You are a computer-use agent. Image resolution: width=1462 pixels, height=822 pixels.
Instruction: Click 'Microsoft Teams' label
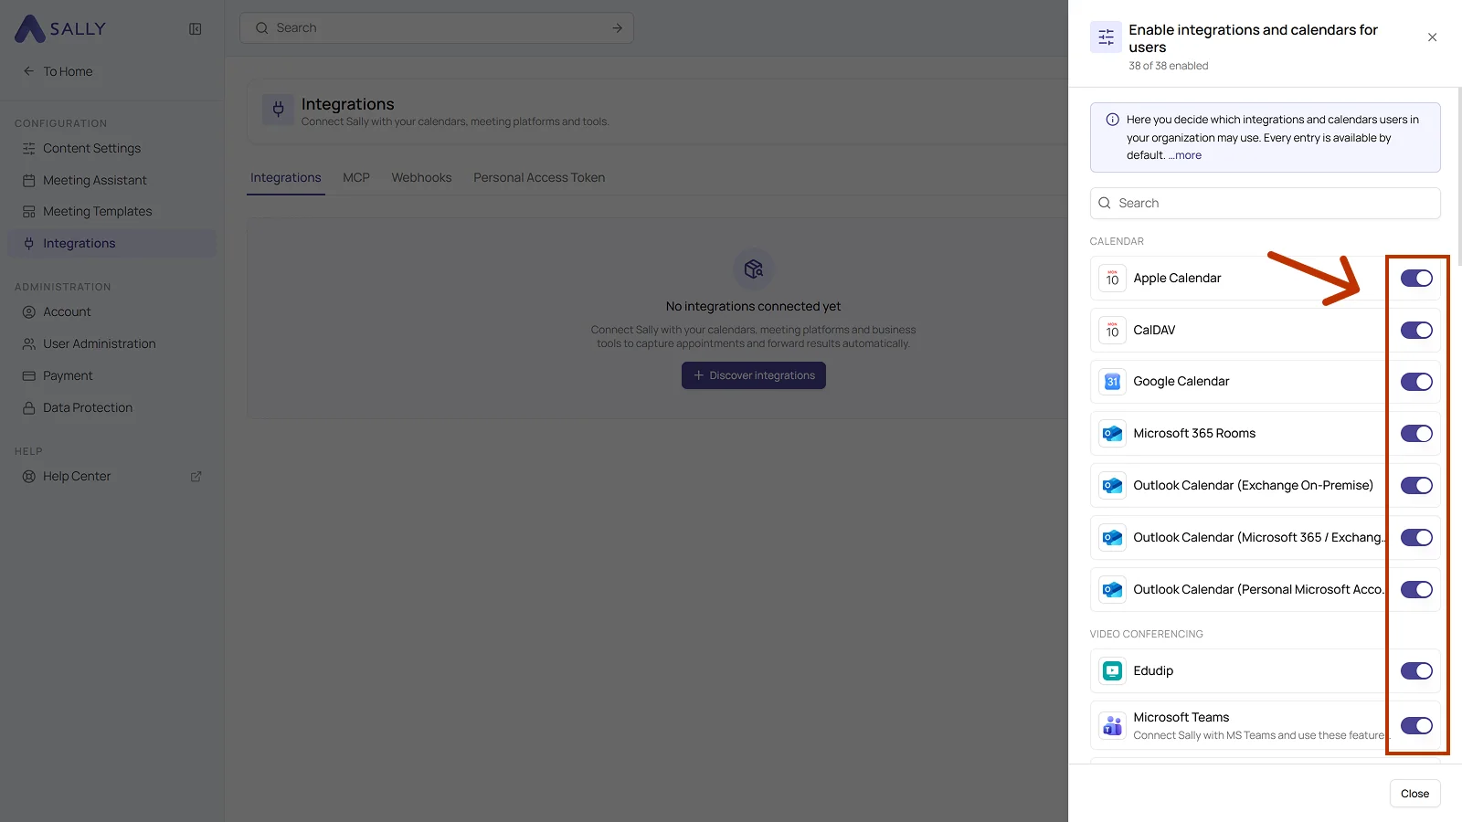tap(1181, 717)
